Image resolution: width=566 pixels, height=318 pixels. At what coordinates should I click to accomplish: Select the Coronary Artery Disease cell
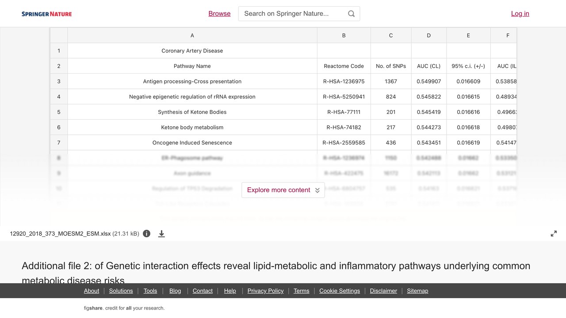(x=192, y=51)
